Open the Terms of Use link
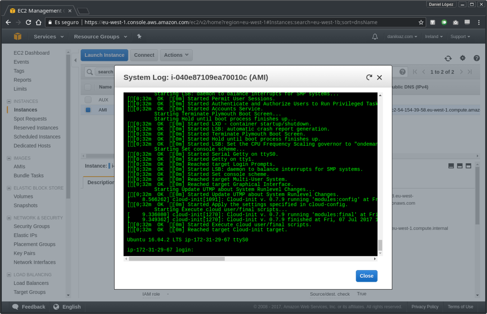487x314 pixels. tap(460, 307)
